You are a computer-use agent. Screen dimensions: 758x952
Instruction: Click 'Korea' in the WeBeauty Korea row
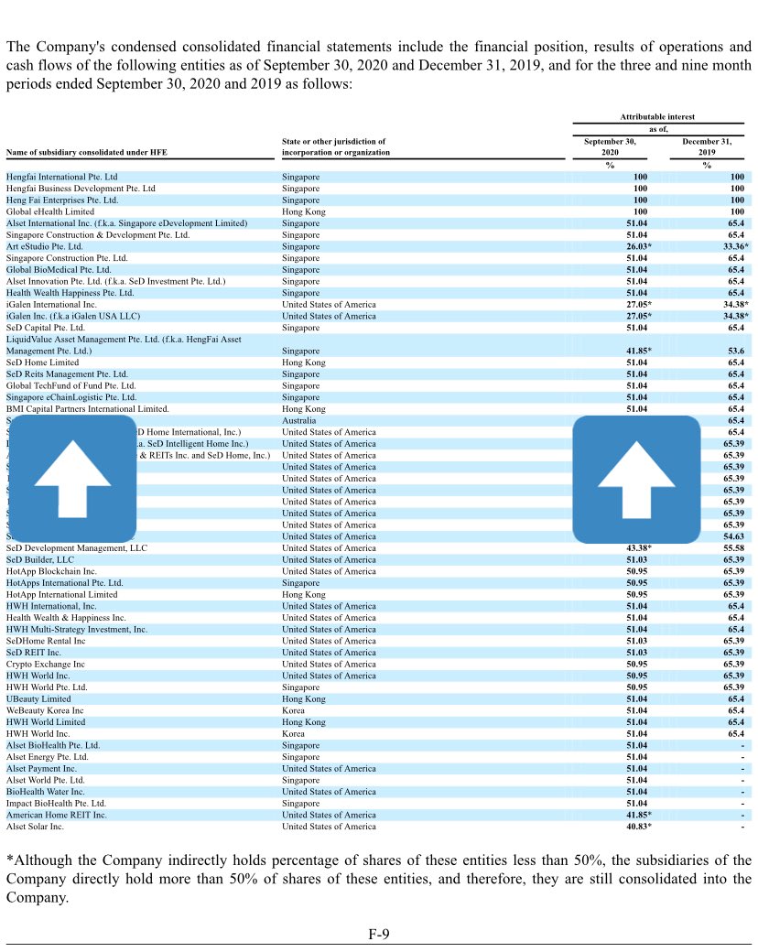coord(293,710)
